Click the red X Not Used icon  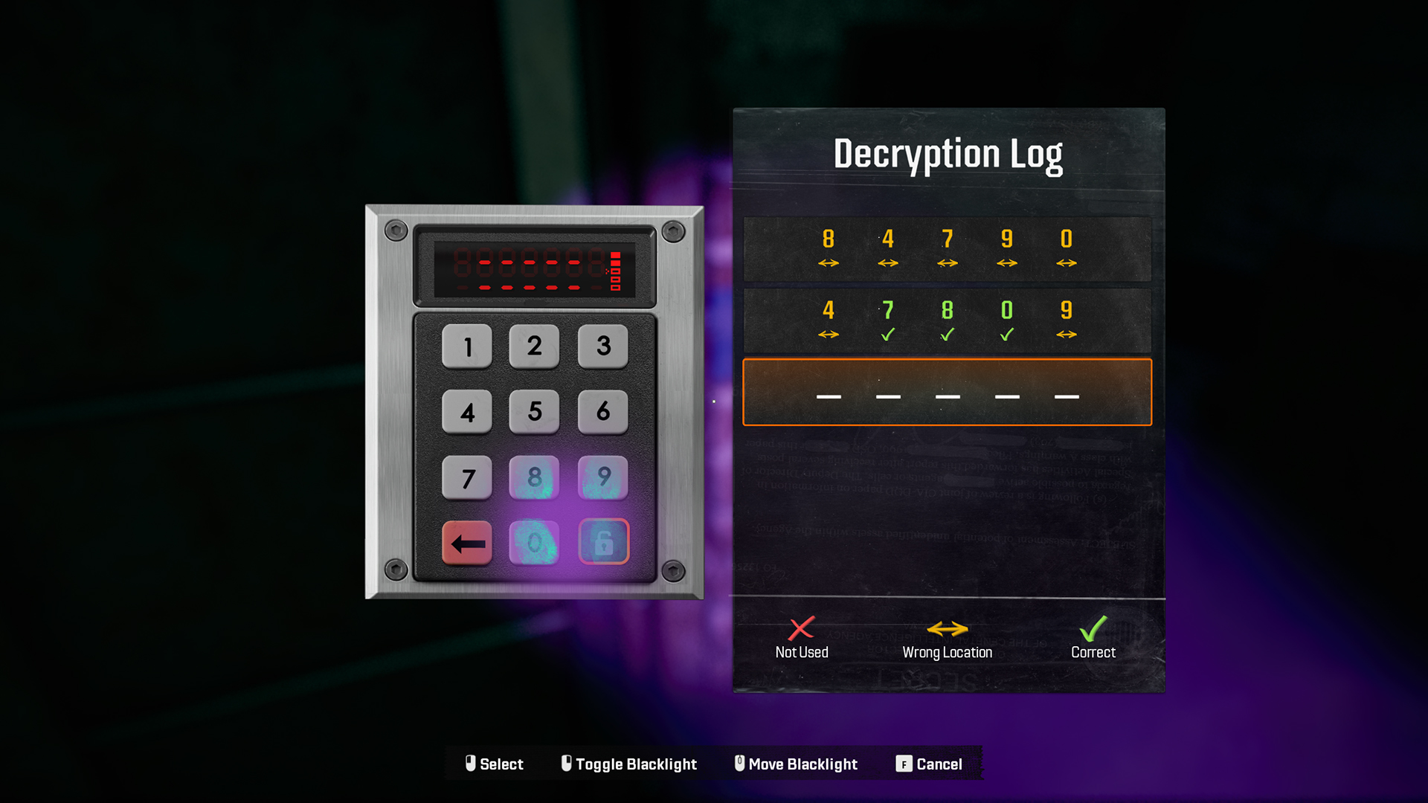(801, 628)
